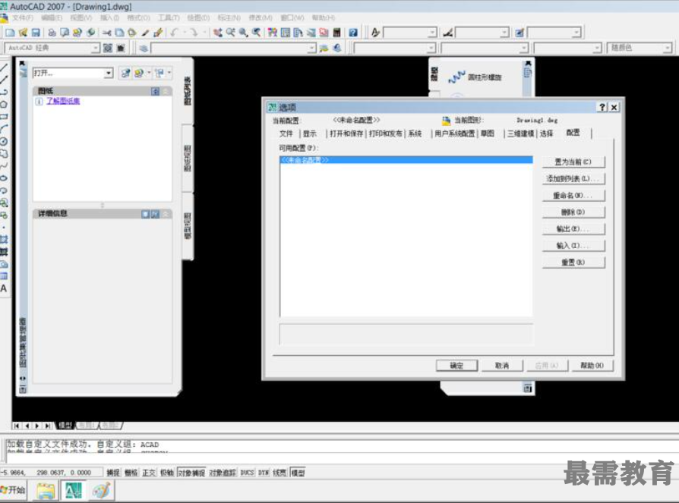Open the table style dropdown

(576, 33)
